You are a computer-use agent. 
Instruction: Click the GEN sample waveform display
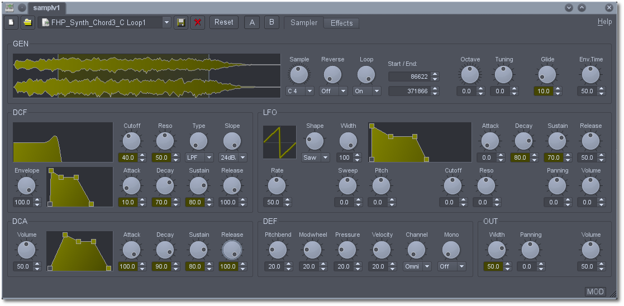click(146, 76)
